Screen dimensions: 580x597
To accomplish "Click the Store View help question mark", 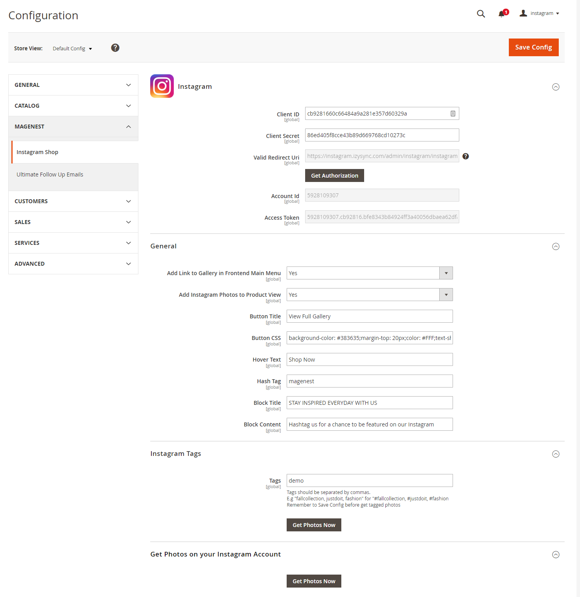I will (x=115, y=48).
